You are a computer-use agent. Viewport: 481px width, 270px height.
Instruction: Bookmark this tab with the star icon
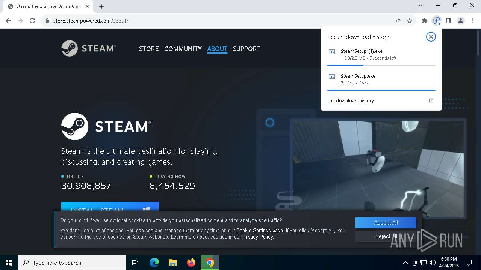410,21
